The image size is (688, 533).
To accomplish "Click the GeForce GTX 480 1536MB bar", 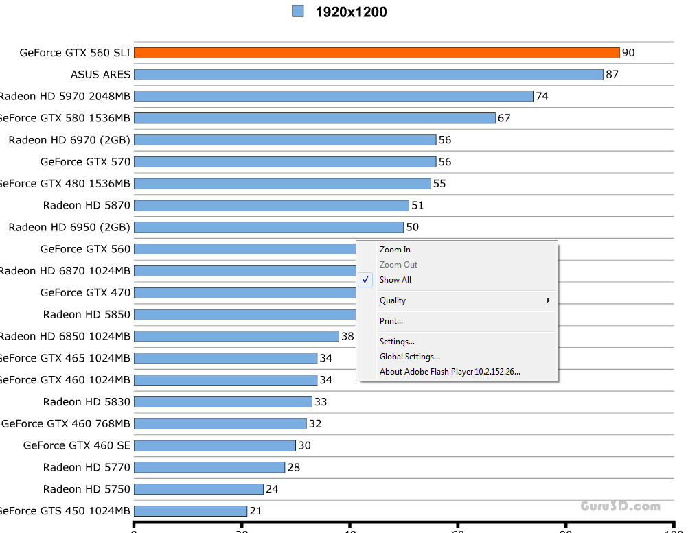I will (x=283, y=184).
